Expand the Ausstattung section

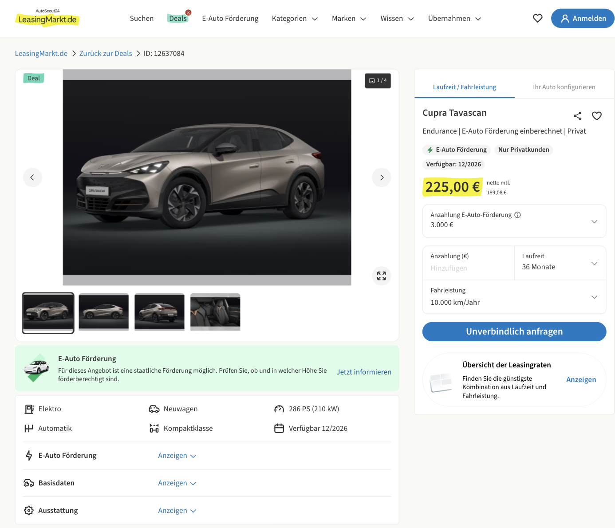[177, 511]
